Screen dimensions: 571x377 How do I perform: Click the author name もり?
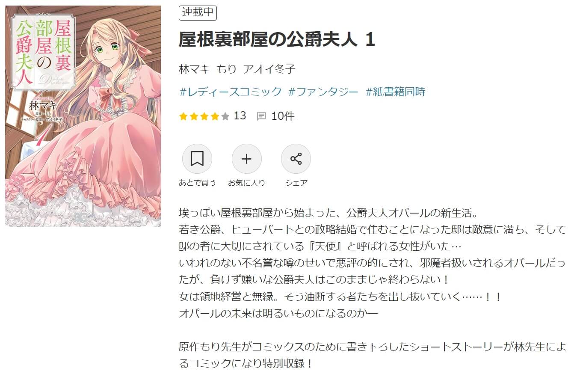(227, 69)
